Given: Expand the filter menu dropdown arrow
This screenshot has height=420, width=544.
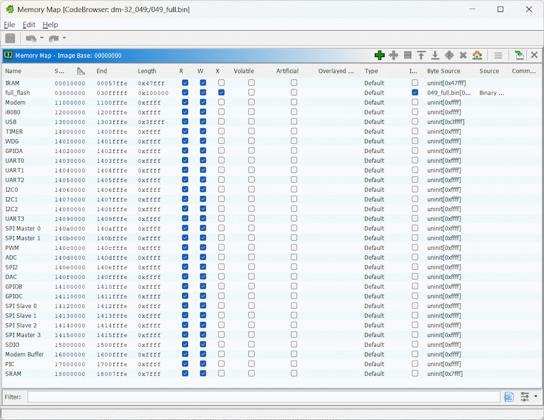Looking at the screenshot, I should [x=536, y=396].
